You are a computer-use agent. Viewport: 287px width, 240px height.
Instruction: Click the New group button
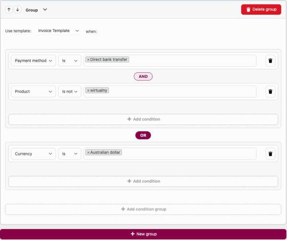tap(143, 234)
